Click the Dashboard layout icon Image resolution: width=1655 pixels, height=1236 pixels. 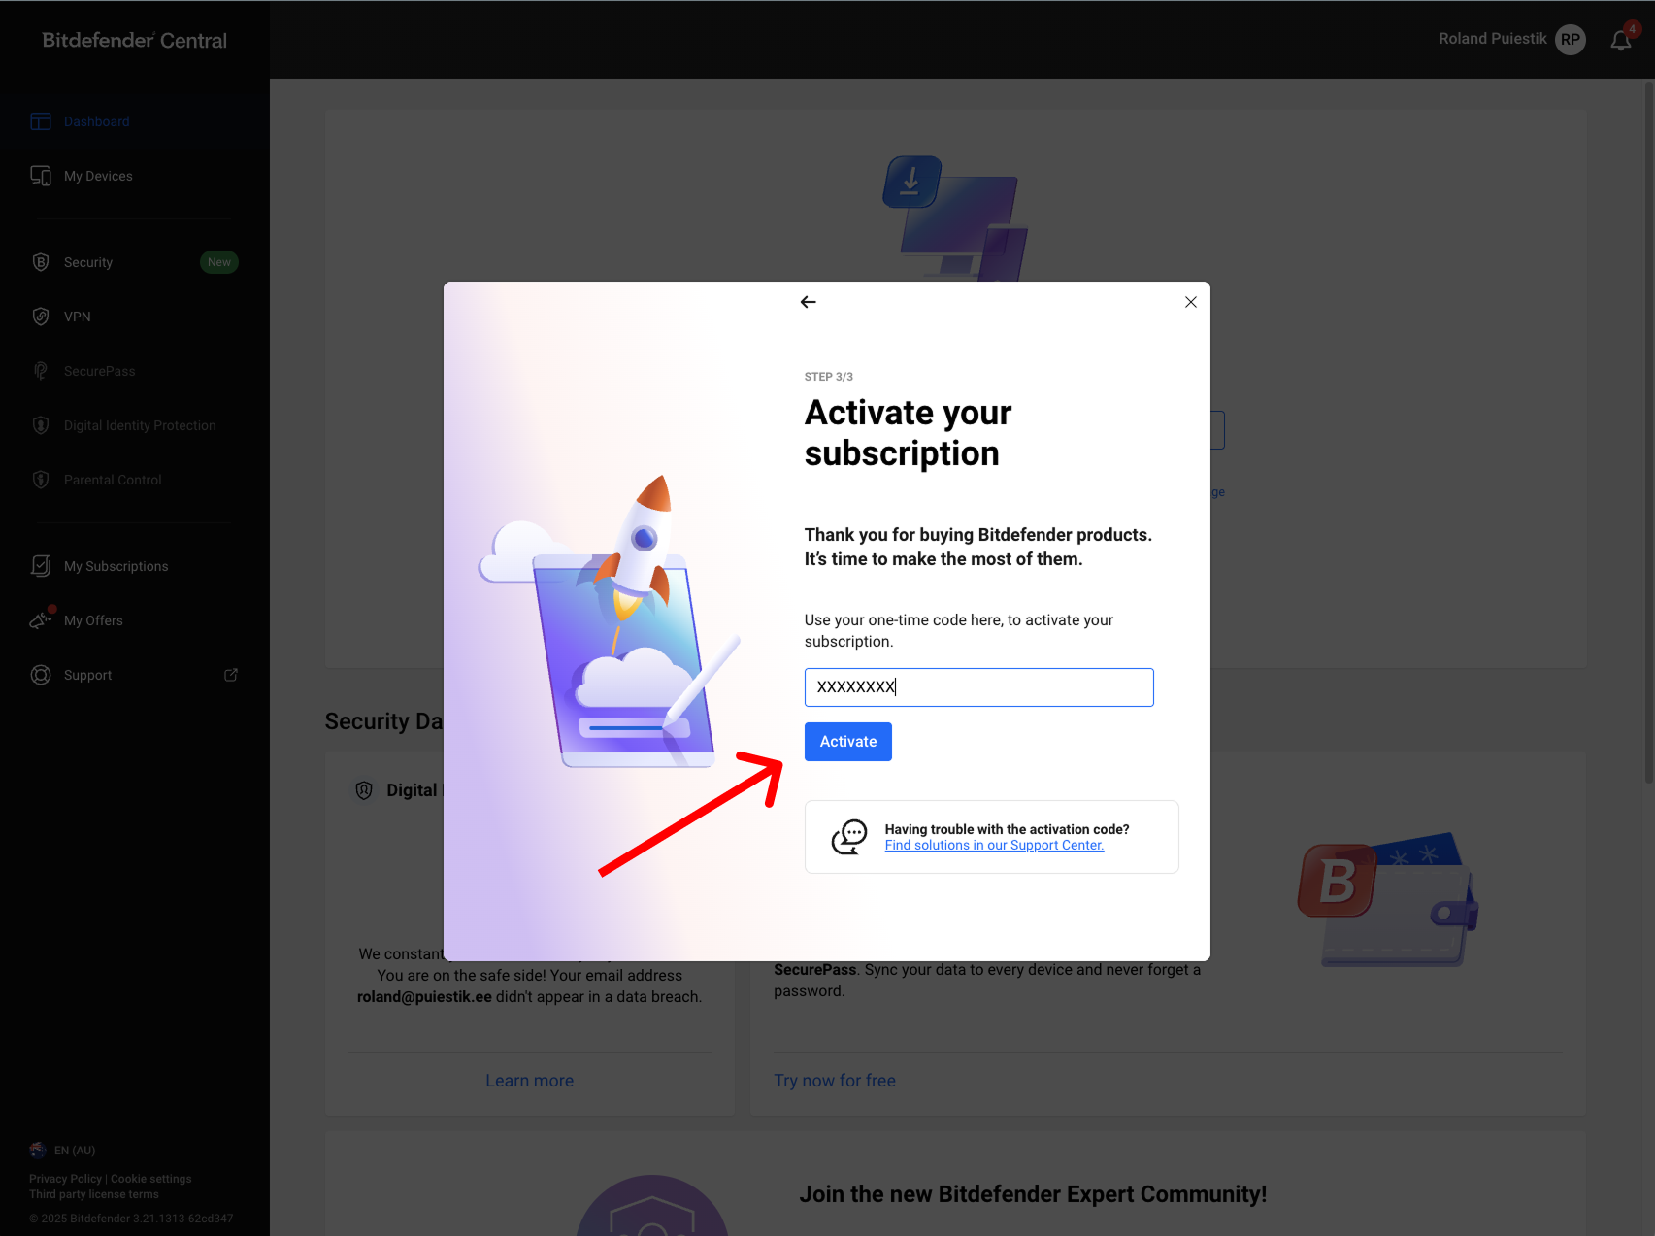(41, 121)
